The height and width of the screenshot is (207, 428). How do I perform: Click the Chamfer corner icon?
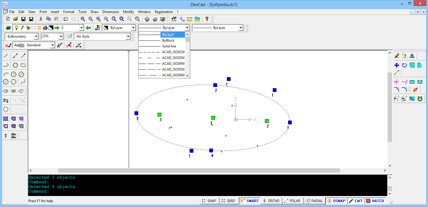(x=397, y=90)
